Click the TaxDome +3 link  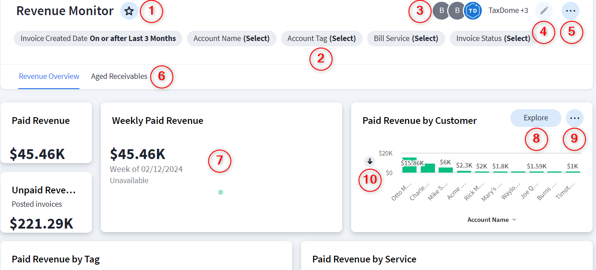click(508, 10)
